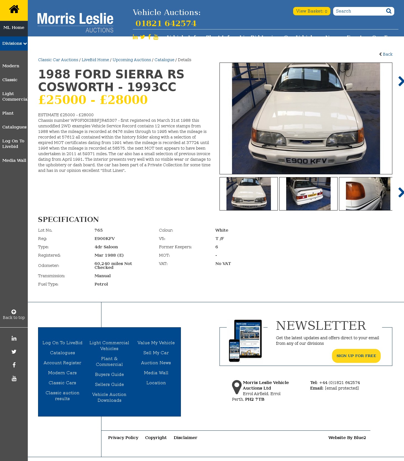Open Twitter icon in header
This screenshot has height=461, width=404.
click(x=143, y=37)
